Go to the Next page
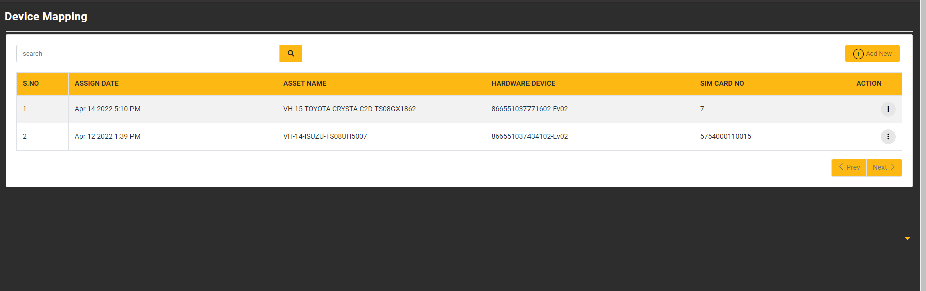 [884, 168]
